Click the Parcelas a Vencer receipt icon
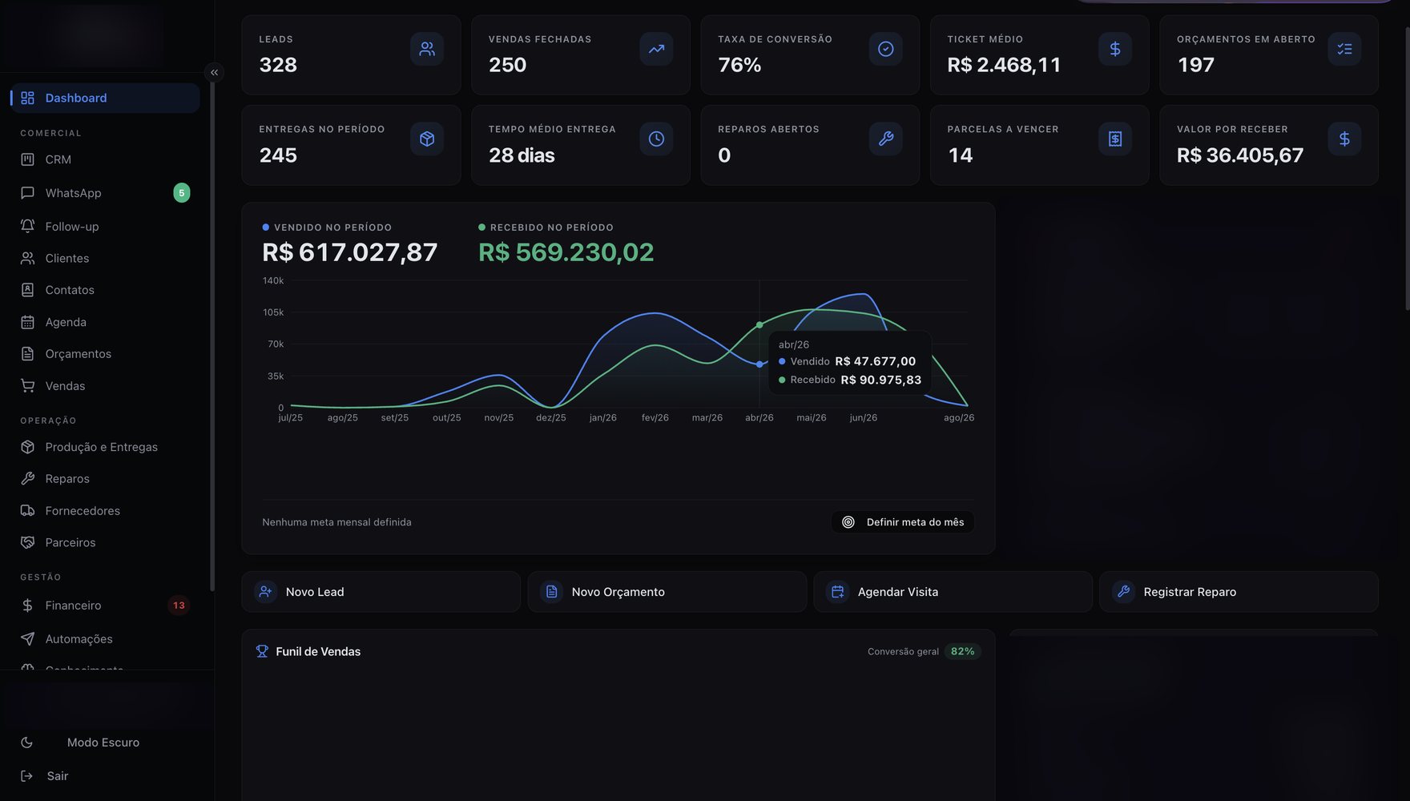This screenshot has width=1410, height=801. [x=1115, y=139]
